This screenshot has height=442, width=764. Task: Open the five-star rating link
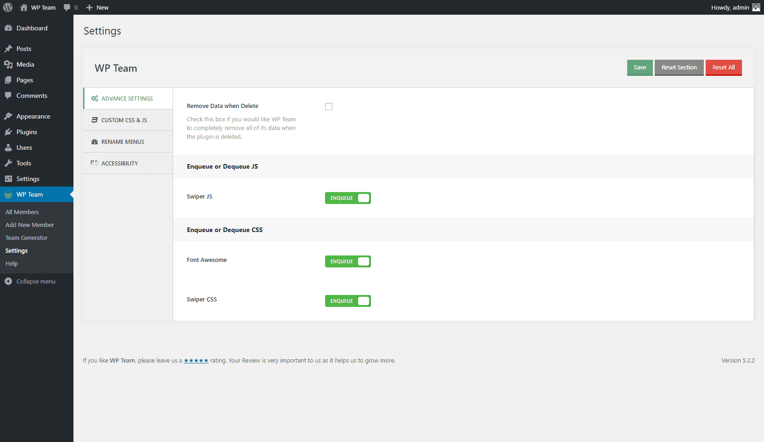point(196,361)
